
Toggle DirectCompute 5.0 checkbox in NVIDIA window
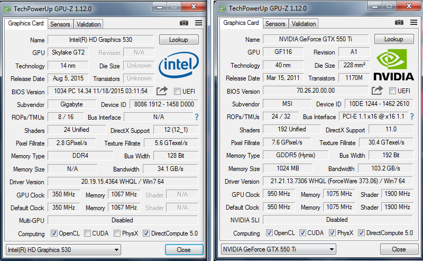[x=362, y=232]
